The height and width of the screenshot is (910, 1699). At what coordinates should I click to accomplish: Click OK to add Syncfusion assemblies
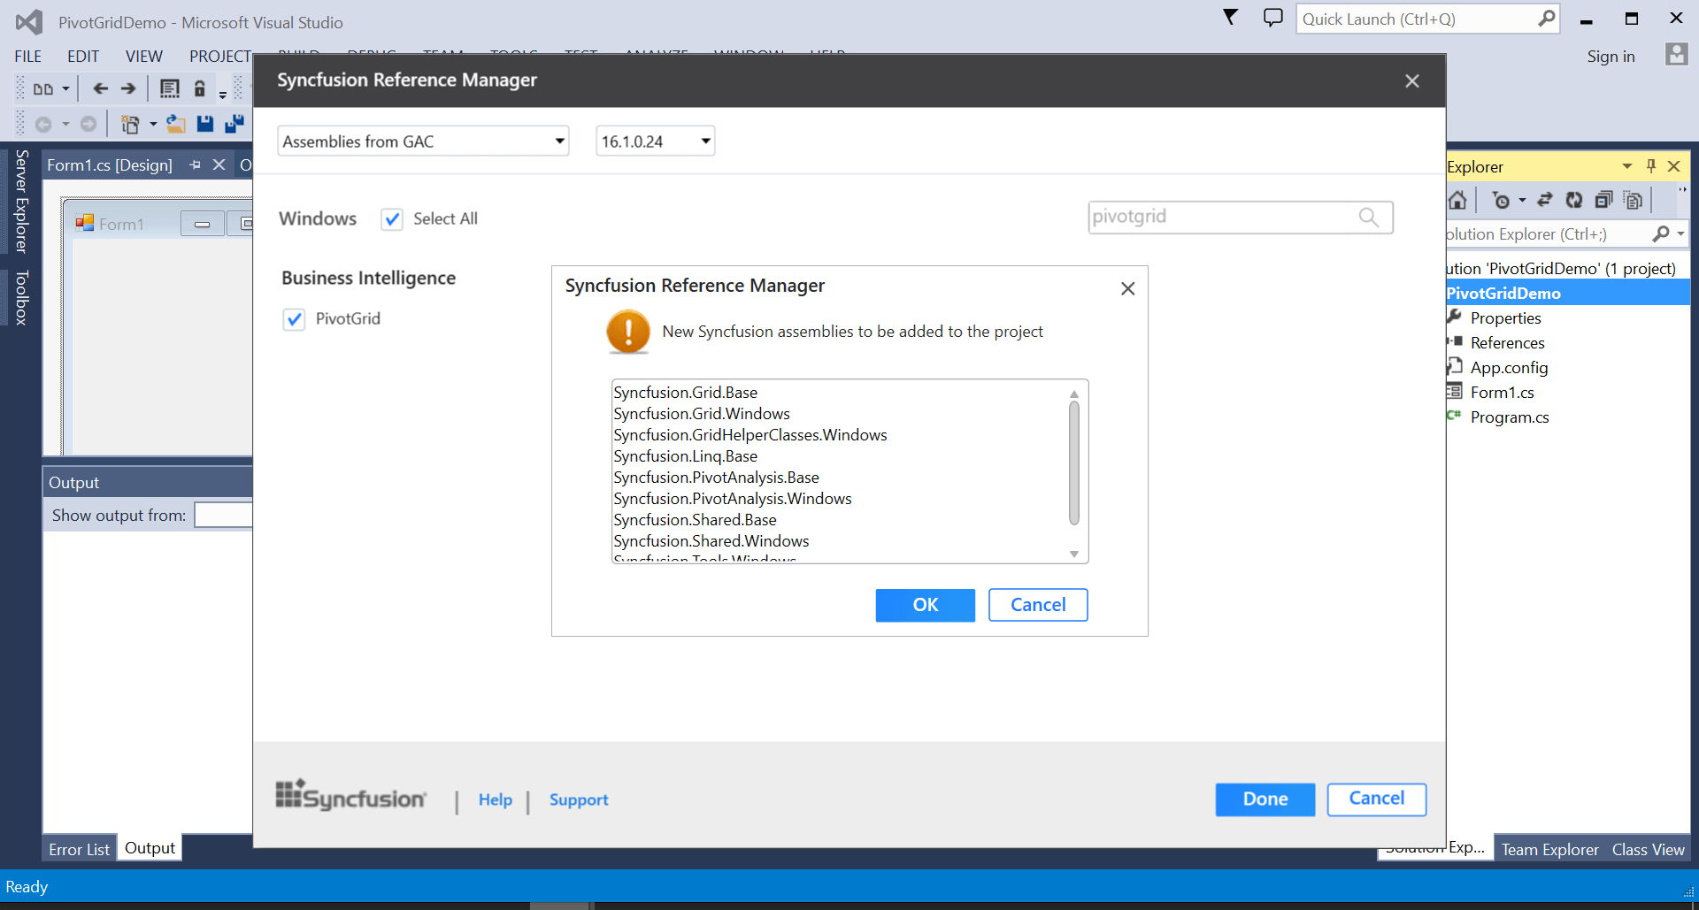[925, 605]
